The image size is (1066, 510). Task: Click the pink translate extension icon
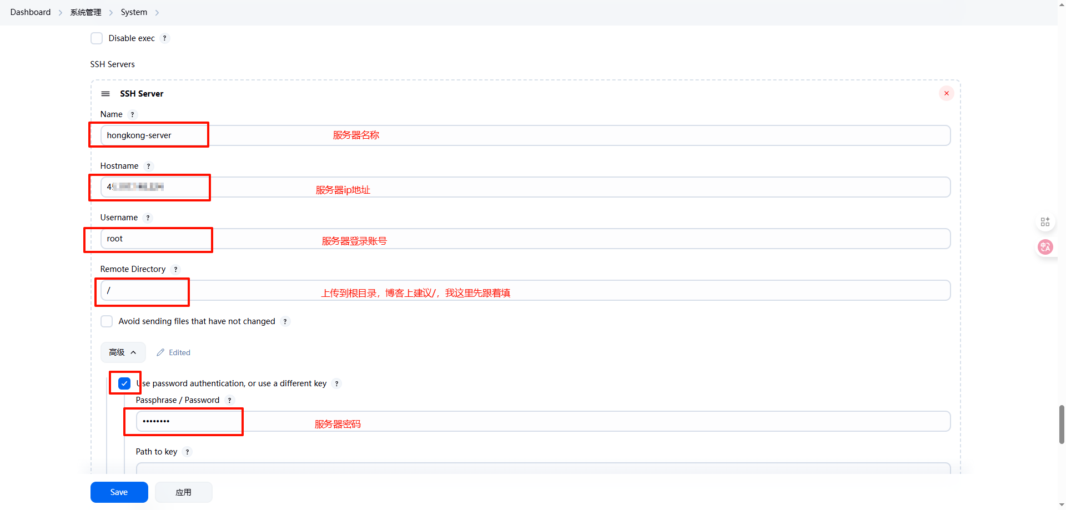click(x=1045, y=247)
